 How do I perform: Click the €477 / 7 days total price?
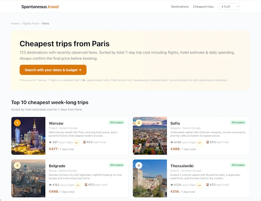[x=61, y=149]
